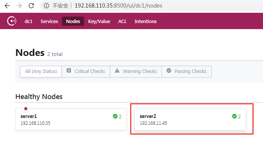263x141 pixels.
Task: Click the Consul logo icon
Action: pos(12,21)
